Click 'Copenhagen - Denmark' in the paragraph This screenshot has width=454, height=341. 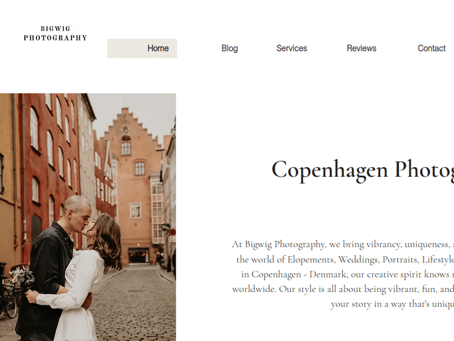(298, 274)
